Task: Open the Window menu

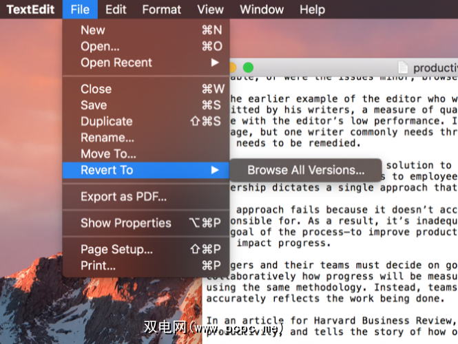Action: tap(262, 10)
